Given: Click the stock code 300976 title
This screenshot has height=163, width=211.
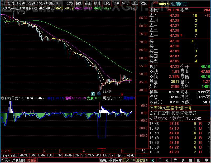Looking at the screenshot, I should [x=164, y=4].
